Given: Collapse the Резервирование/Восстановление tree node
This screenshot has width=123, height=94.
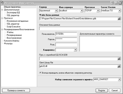Looking at the screenshot, I should [x=2, y=29].
